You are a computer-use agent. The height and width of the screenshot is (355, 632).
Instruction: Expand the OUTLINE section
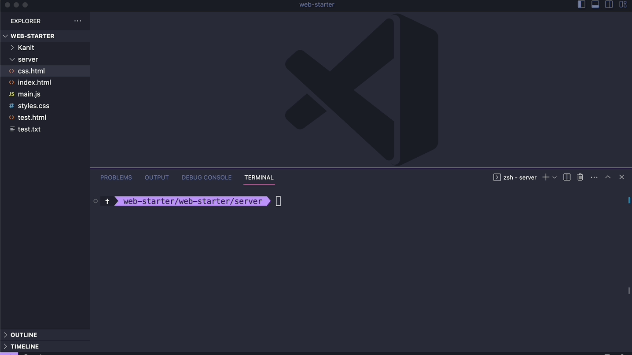point(45,335)
